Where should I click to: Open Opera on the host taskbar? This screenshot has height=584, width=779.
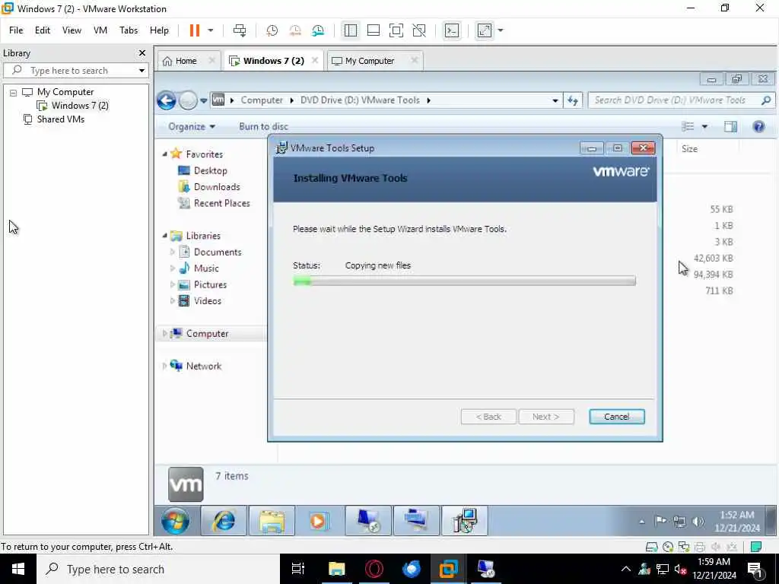tap(374, 569)
